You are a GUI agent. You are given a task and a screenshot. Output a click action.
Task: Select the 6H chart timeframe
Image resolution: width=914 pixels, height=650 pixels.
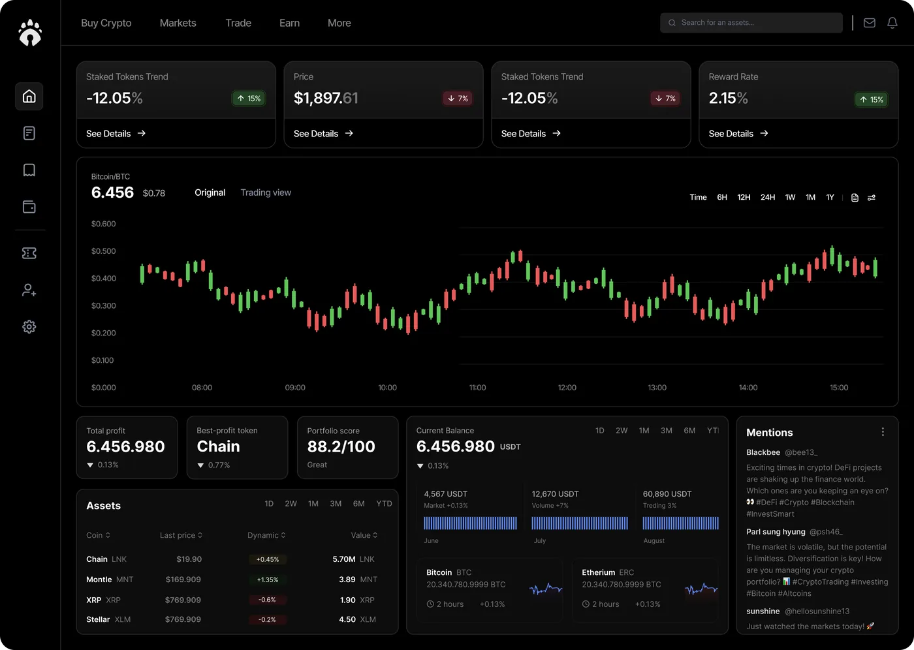722,197
